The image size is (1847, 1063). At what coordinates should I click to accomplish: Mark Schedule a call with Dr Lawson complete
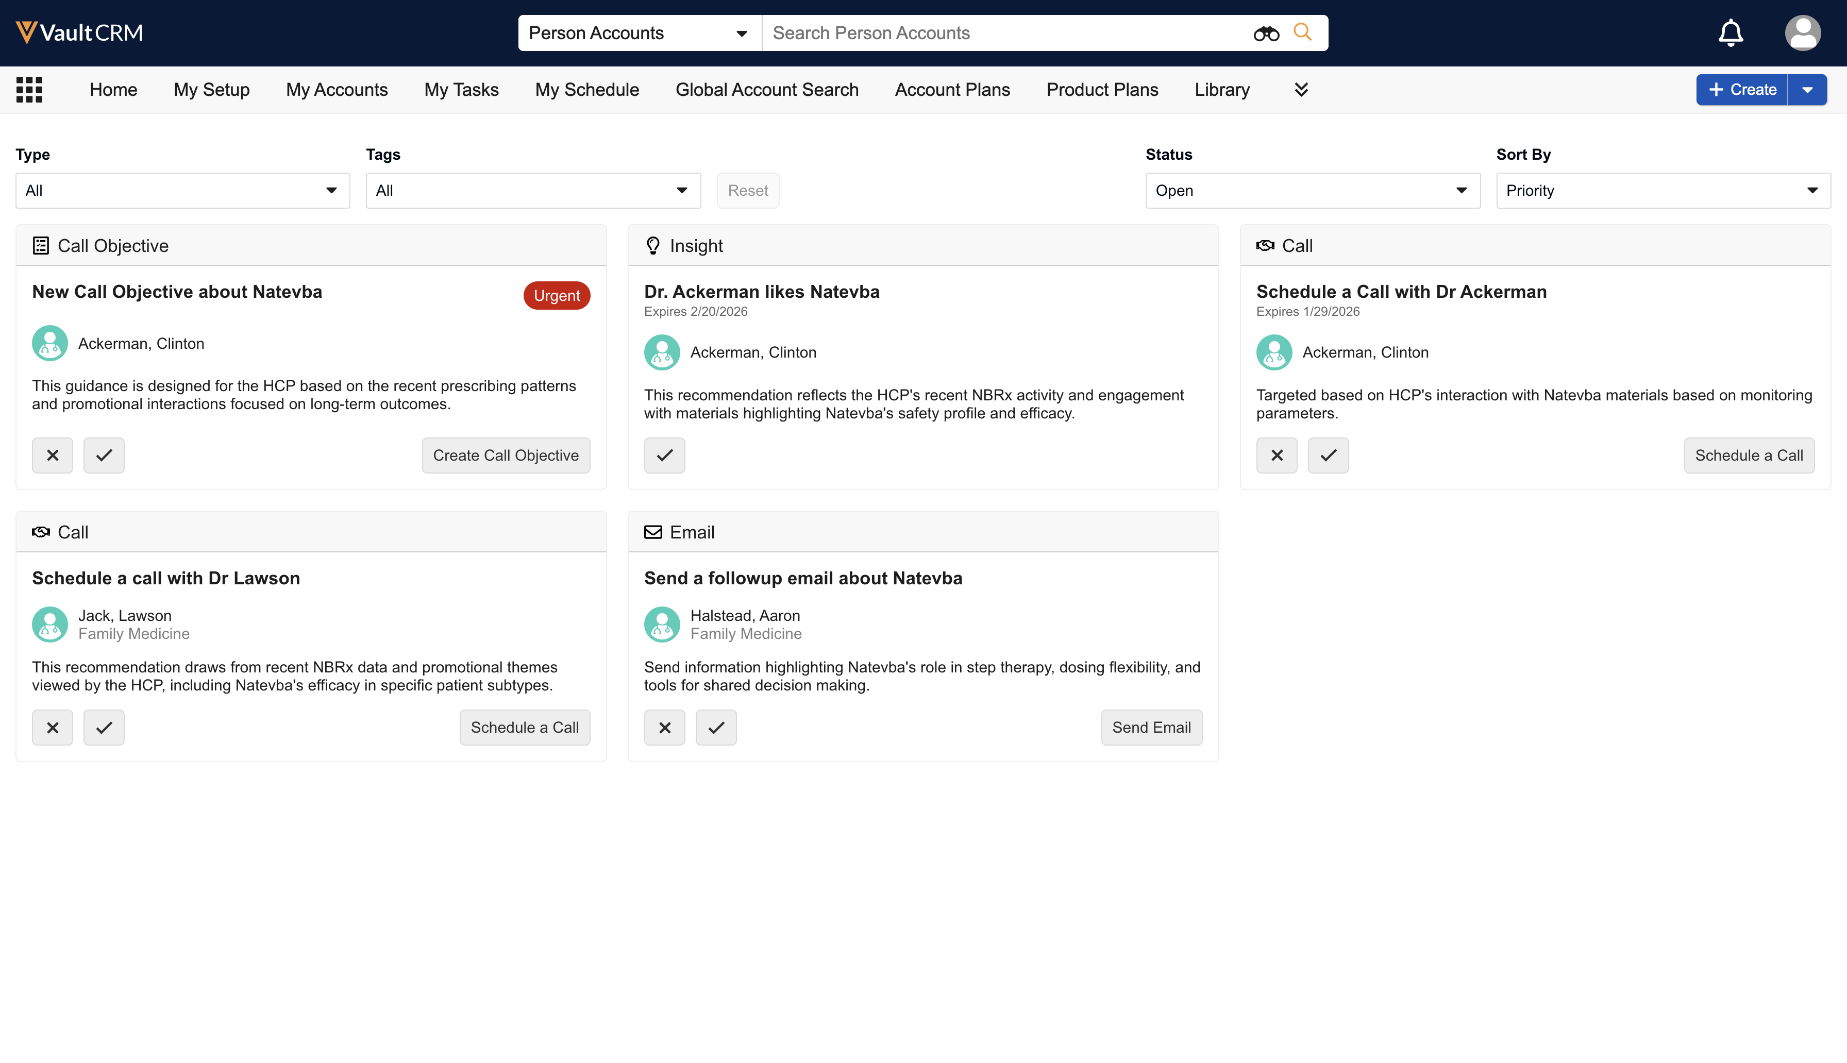[x=104, y=728]
